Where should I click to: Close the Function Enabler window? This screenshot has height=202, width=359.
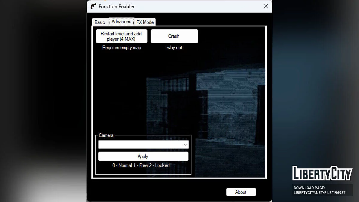(265, 6)
